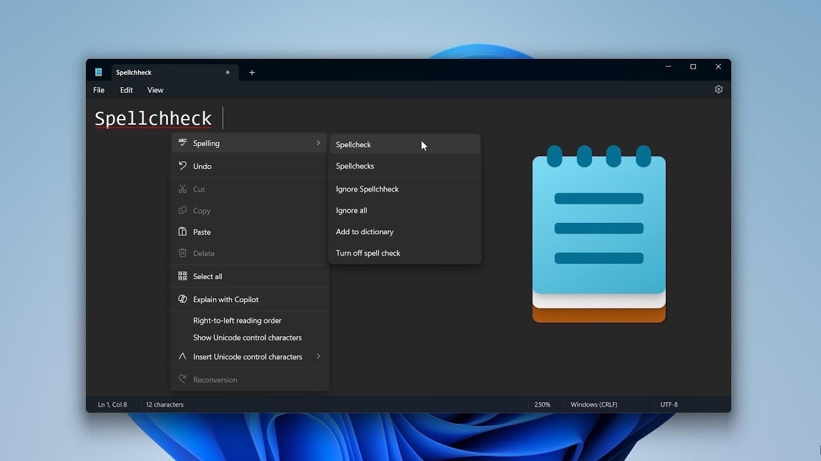Expand the Spelling submenu arrow

(318, 143)
